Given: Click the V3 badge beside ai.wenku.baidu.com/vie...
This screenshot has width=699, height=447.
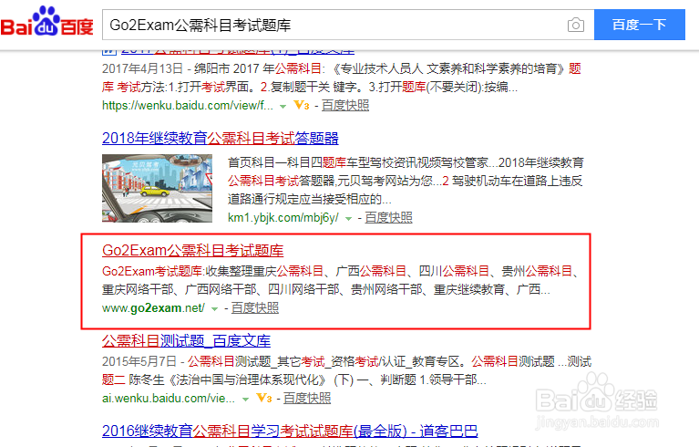Looking at the screenshot, I should (264, 398).
